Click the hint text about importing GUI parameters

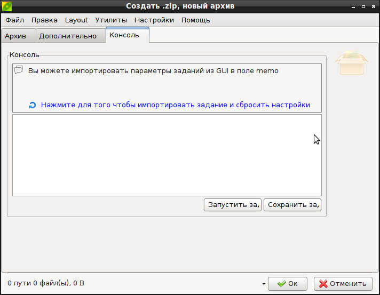point(153,71)
